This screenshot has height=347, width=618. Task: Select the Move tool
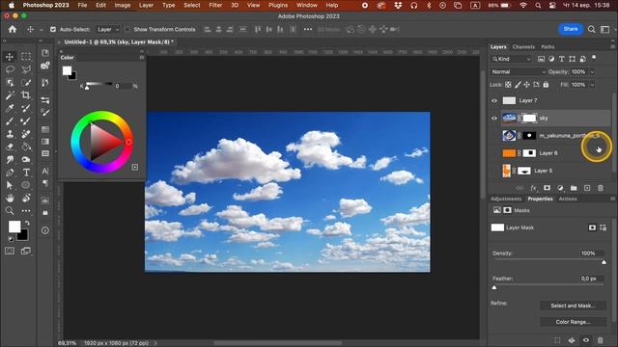click(10, 57)
